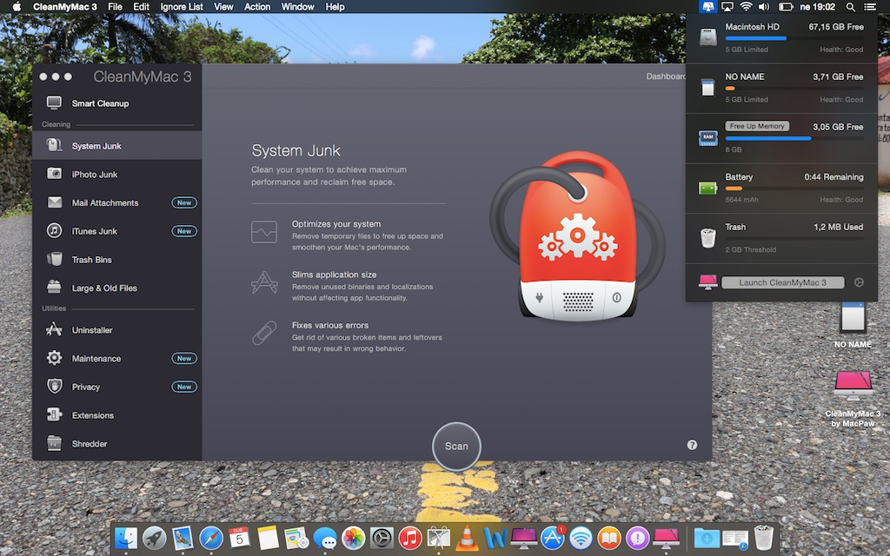Open Spotlight search in the menu bar

click(x=850, y=7)
